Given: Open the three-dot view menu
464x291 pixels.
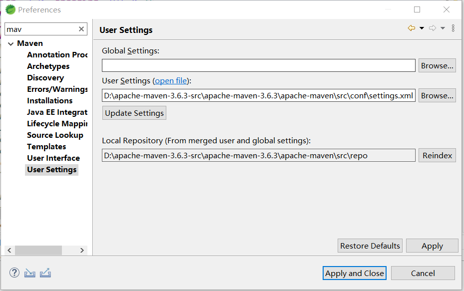Looking at the screenshot, I should pyautogui.click(x=453, y=28).
